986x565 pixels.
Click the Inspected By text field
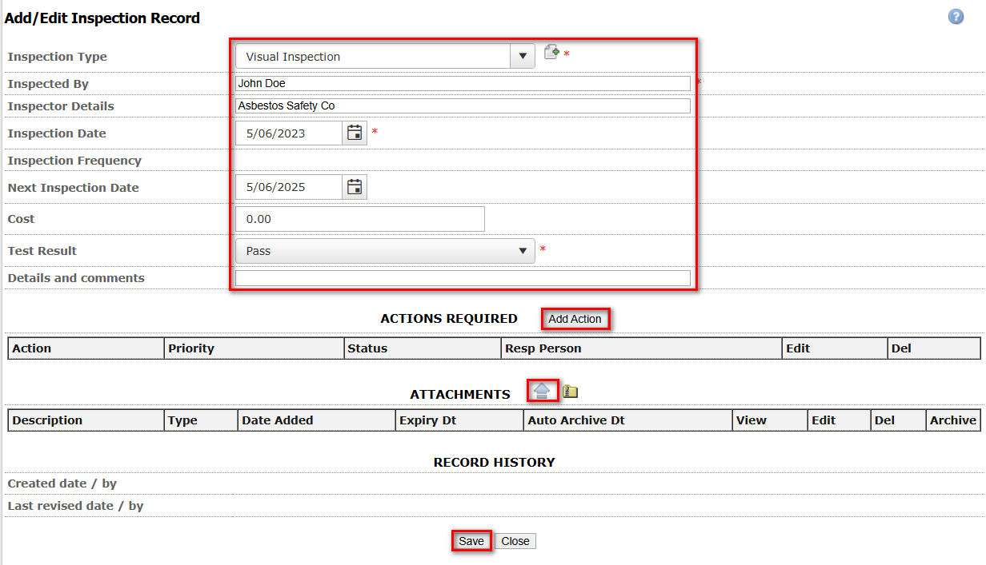click(x=463, y=84)
